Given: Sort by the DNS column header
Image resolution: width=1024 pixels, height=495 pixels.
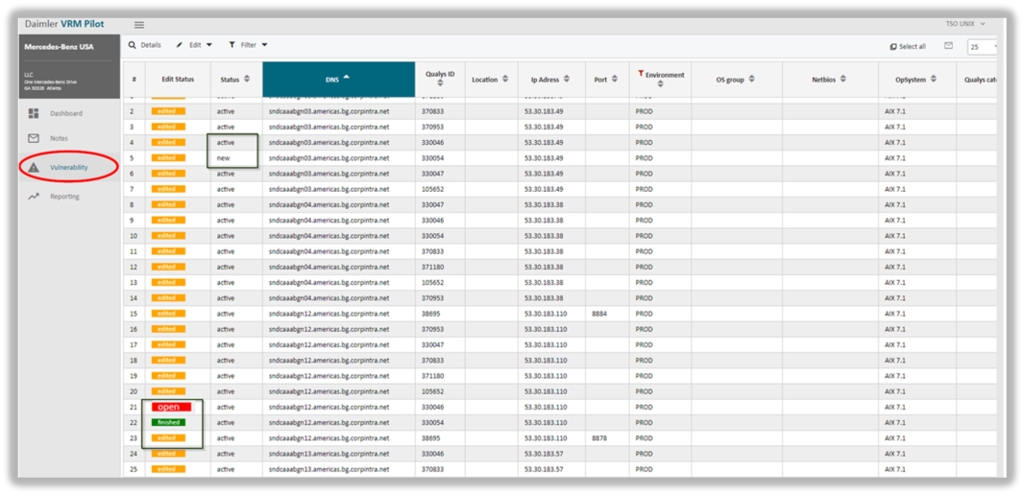Looking at the screenshot, I should pyautogui.click(x=338, y=79).
